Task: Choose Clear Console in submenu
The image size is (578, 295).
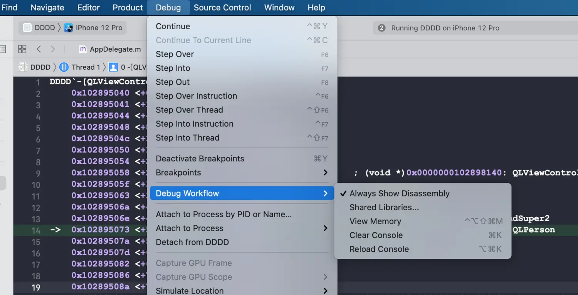Action: 376,235
